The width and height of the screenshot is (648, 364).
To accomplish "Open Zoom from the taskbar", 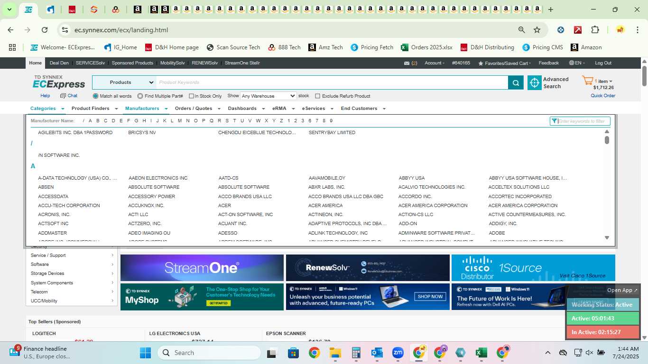I will tap(398, 353).
